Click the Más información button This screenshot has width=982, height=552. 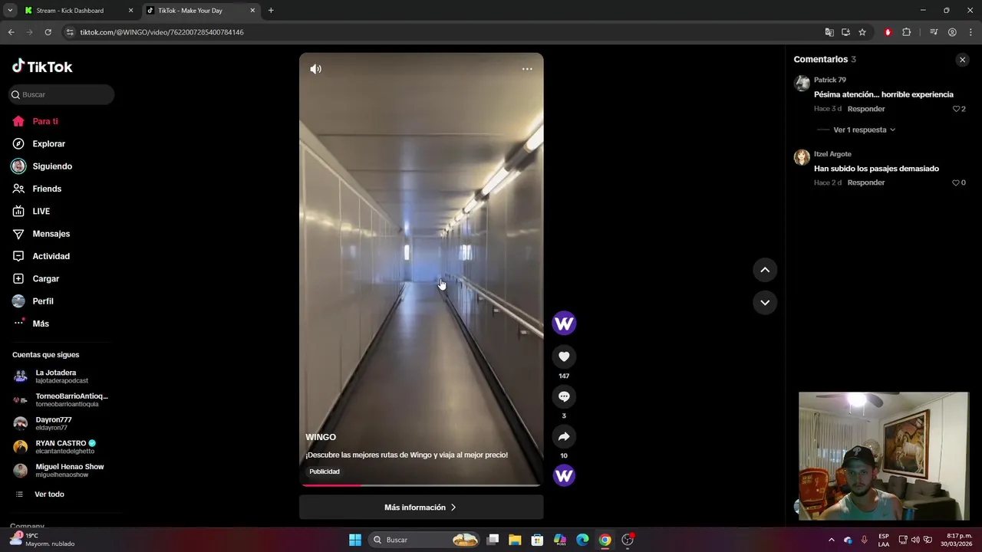click(x=421, y=508)
